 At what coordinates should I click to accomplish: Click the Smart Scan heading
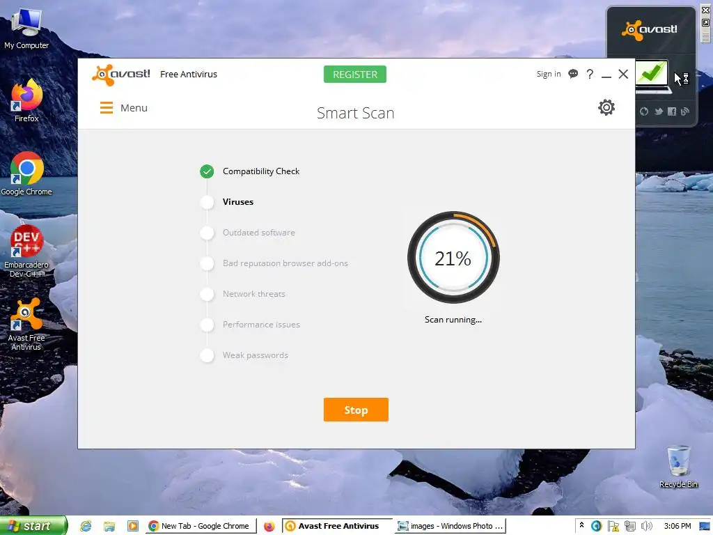click(355, 113)
